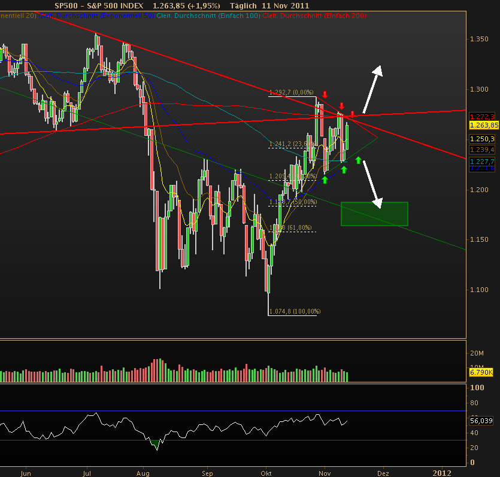
Task: Select the 1.263,85 (+1,95%) quote in header
Action: (x=186, y=6)
